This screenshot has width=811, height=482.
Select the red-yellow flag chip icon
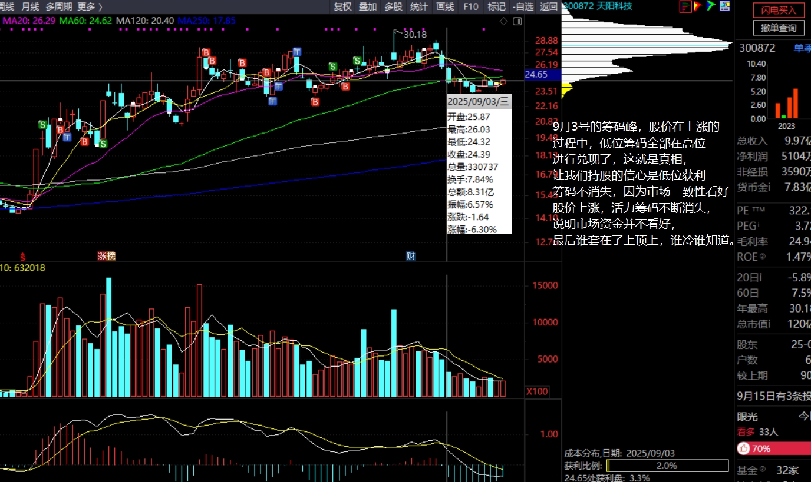(x=698, y=6)
